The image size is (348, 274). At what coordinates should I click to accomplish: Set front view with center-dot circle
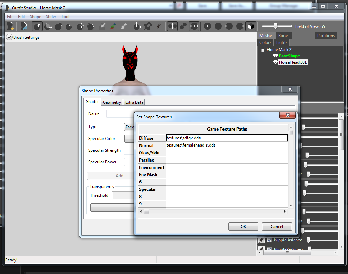pyautogui.click(x=207, y=26)
